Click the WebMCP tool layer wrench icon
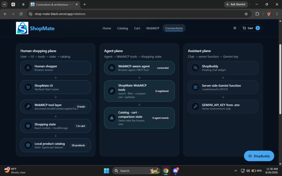The height and width of the screenshot is (176, 282). coord(28,107)
